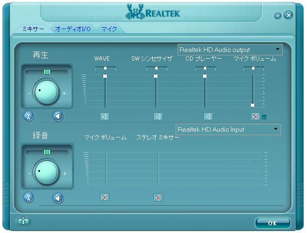307x233 pixels.
Task: Increase playback volume with plus sign
Action: point(64,94)
